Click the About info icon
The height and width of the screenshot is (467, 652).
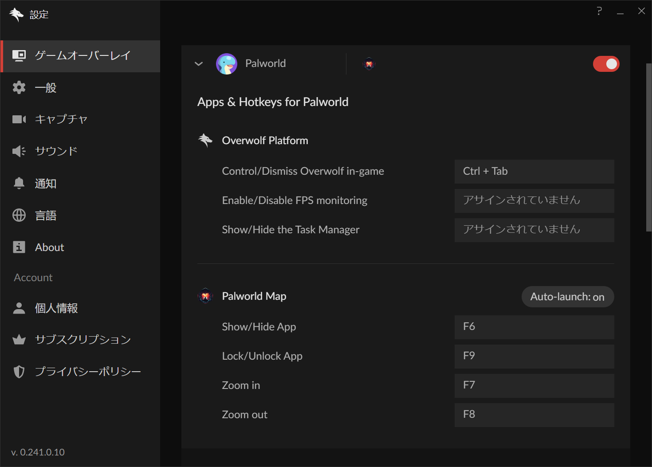pos(19,247)
